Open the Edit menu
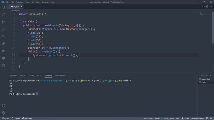The image size is (214, 120). 12,2
